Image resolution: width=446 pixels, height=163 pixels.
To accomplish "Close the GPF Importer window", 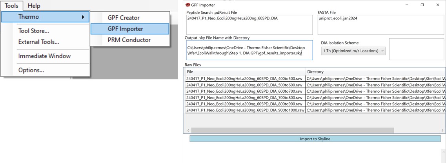I will tap(437, 5).
